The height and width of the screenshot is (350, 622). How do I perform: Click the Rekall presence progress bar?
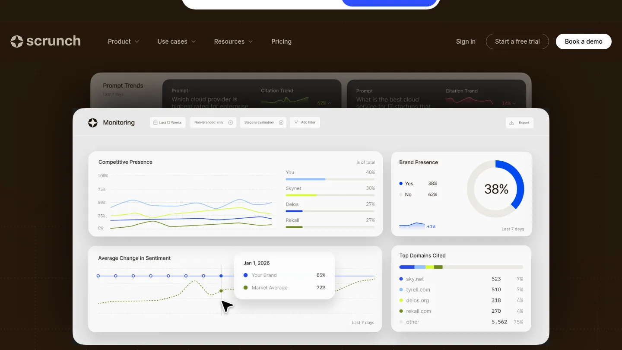(x=330, y=227)
